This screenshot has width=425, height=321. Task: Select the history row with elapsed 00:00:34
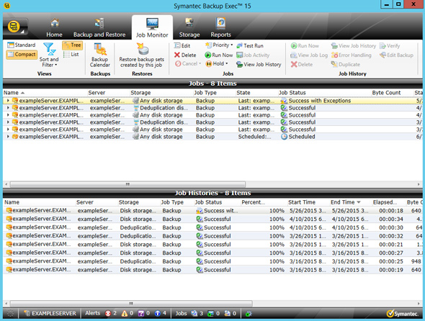coord(212,219)
